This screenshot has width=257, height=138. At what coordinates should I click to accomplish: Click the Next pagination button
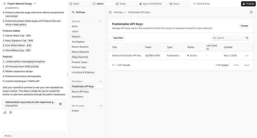(247, 65)
